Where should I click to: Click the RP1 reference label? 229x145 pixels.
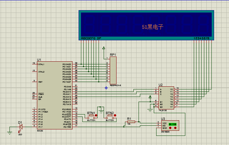(x=113, y=55)
